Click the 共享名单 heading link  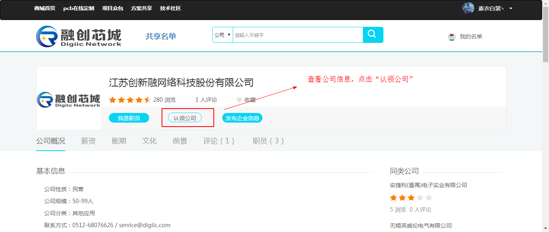click(x=161, y=36)
